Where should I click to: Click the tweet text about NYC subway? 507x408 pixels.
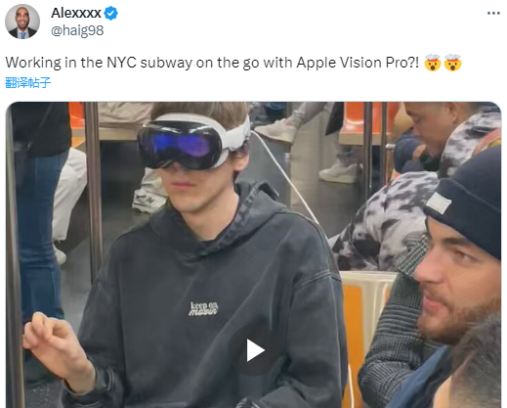coord(212,63)
